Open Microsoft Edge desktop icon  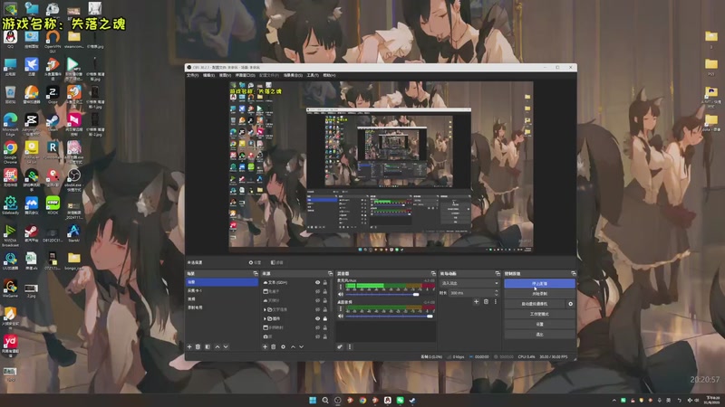click(x=10, y=123)
